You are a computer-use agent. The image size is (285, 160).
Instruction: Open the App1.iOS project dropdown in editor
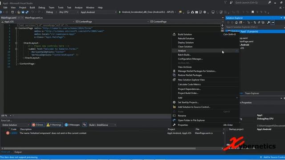point(37,22)
